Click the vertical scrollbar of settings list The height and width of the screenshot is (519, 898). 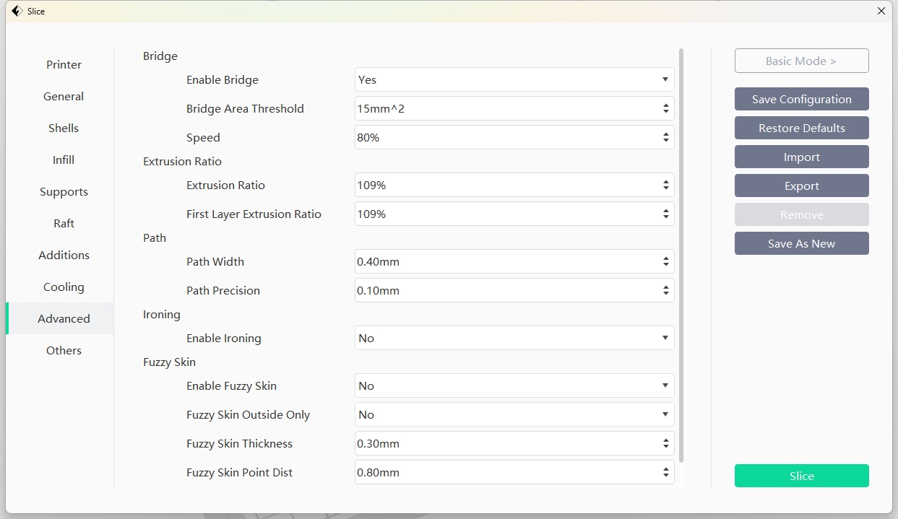(681, 253)
